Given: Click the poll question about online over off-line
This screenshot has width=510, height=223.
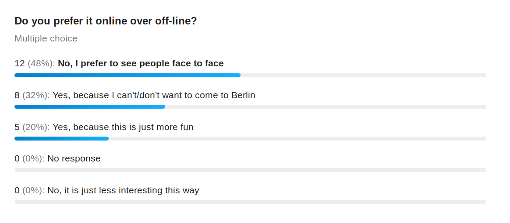Looking at the screenshot, I should [106, 21].
